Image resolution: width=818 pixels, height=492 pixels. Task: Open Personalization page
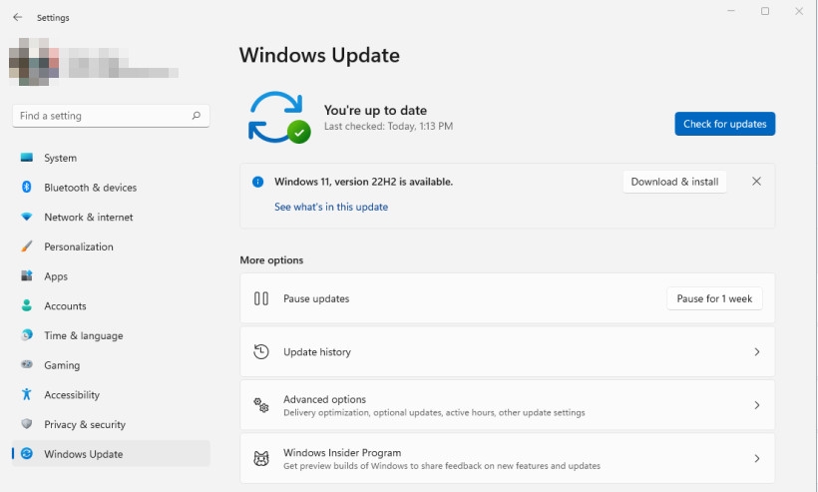(111, 246)
